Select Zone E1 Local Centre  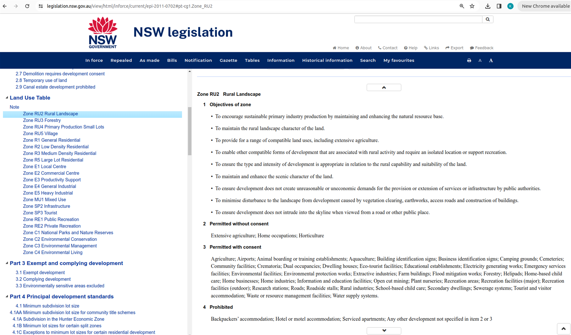pos(45,167)
